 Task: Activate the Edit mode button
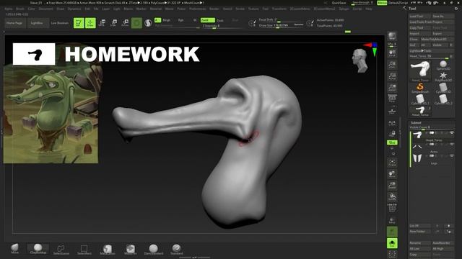(x=79, y=23)
